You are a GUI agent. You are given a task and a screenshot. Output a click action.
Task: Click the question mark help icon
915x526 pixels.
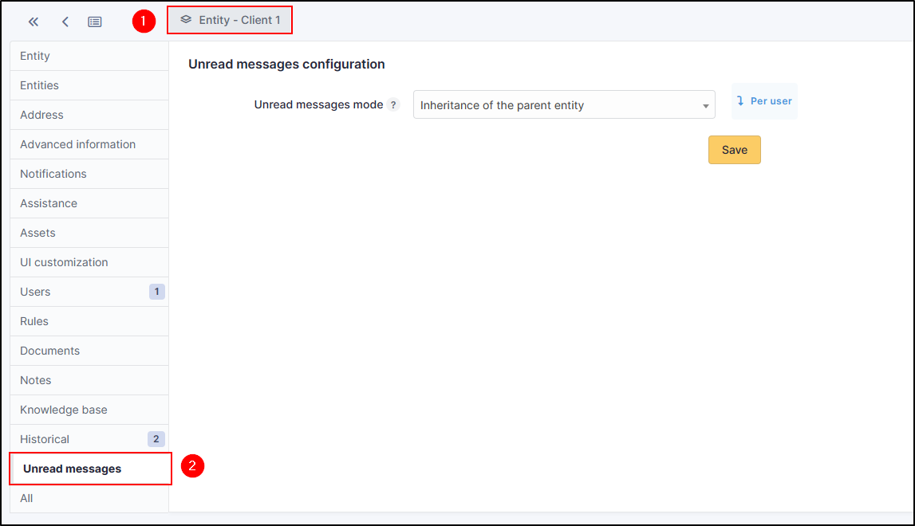392,105
